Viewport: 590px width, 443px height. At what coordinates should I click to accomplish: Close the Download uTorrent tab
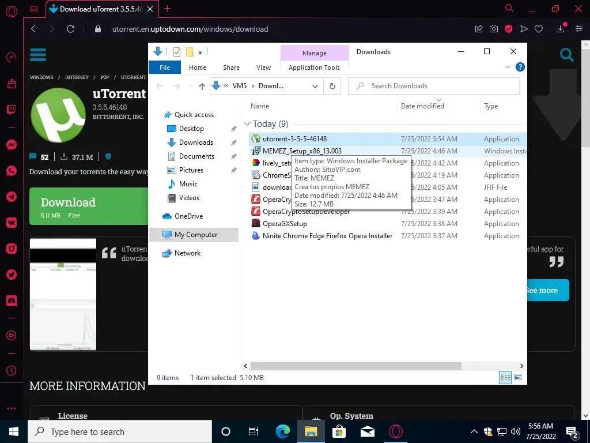click(150, 9)
